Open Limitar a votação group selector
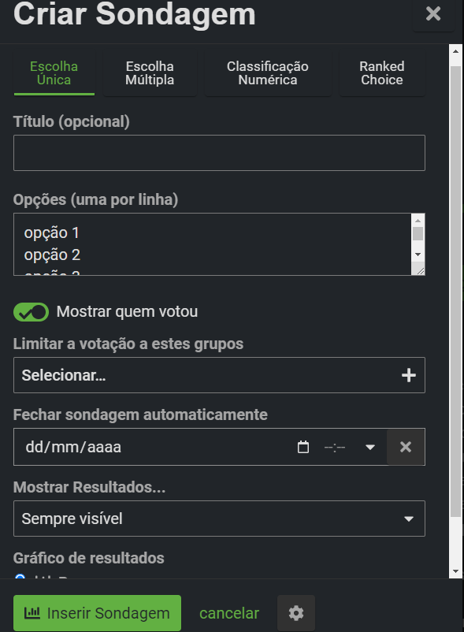This screenshot has width=464, height=632. point(219,375)
